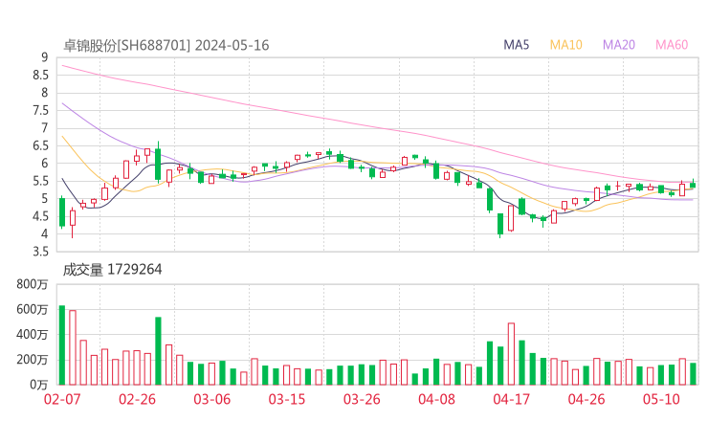This screenshot has width=708, height=421.
Task: Click the MA60 legend label
Action: [x=672, y=45]
